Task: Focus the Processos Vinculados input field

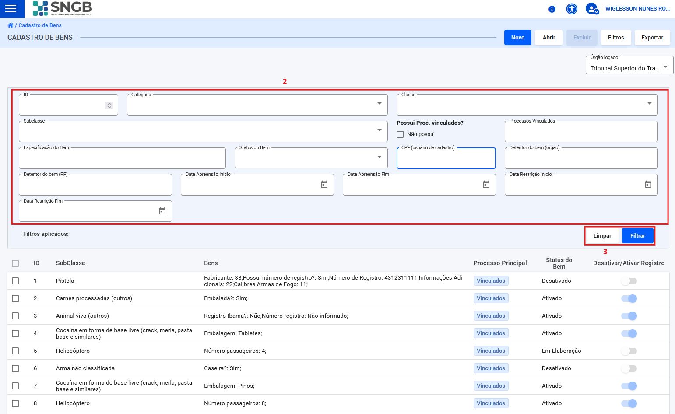Action: click(581, 131)
